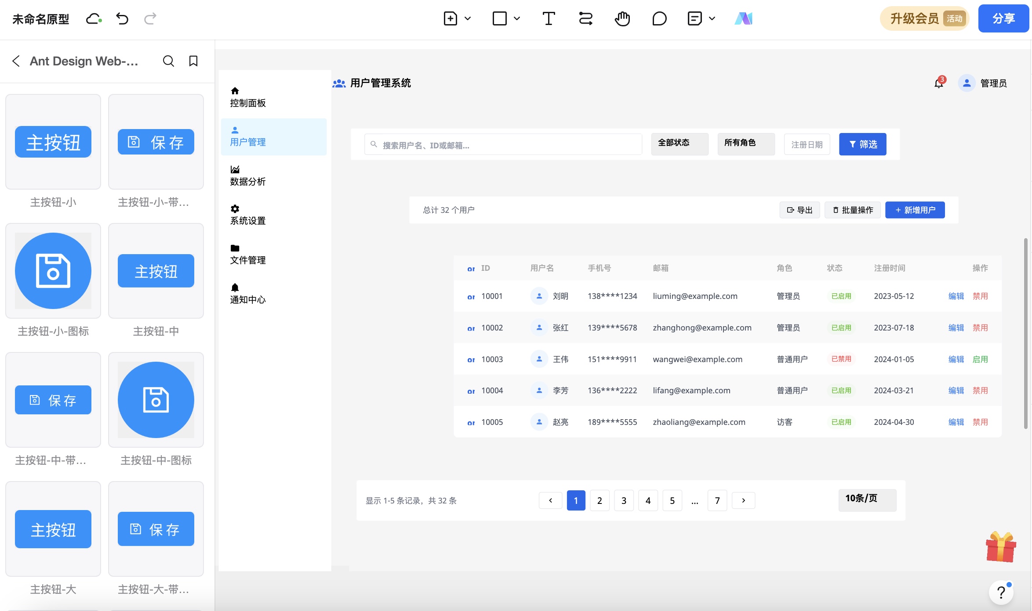Search the component library
This screenshot has width=1032, height=611.
click(168, 61)
